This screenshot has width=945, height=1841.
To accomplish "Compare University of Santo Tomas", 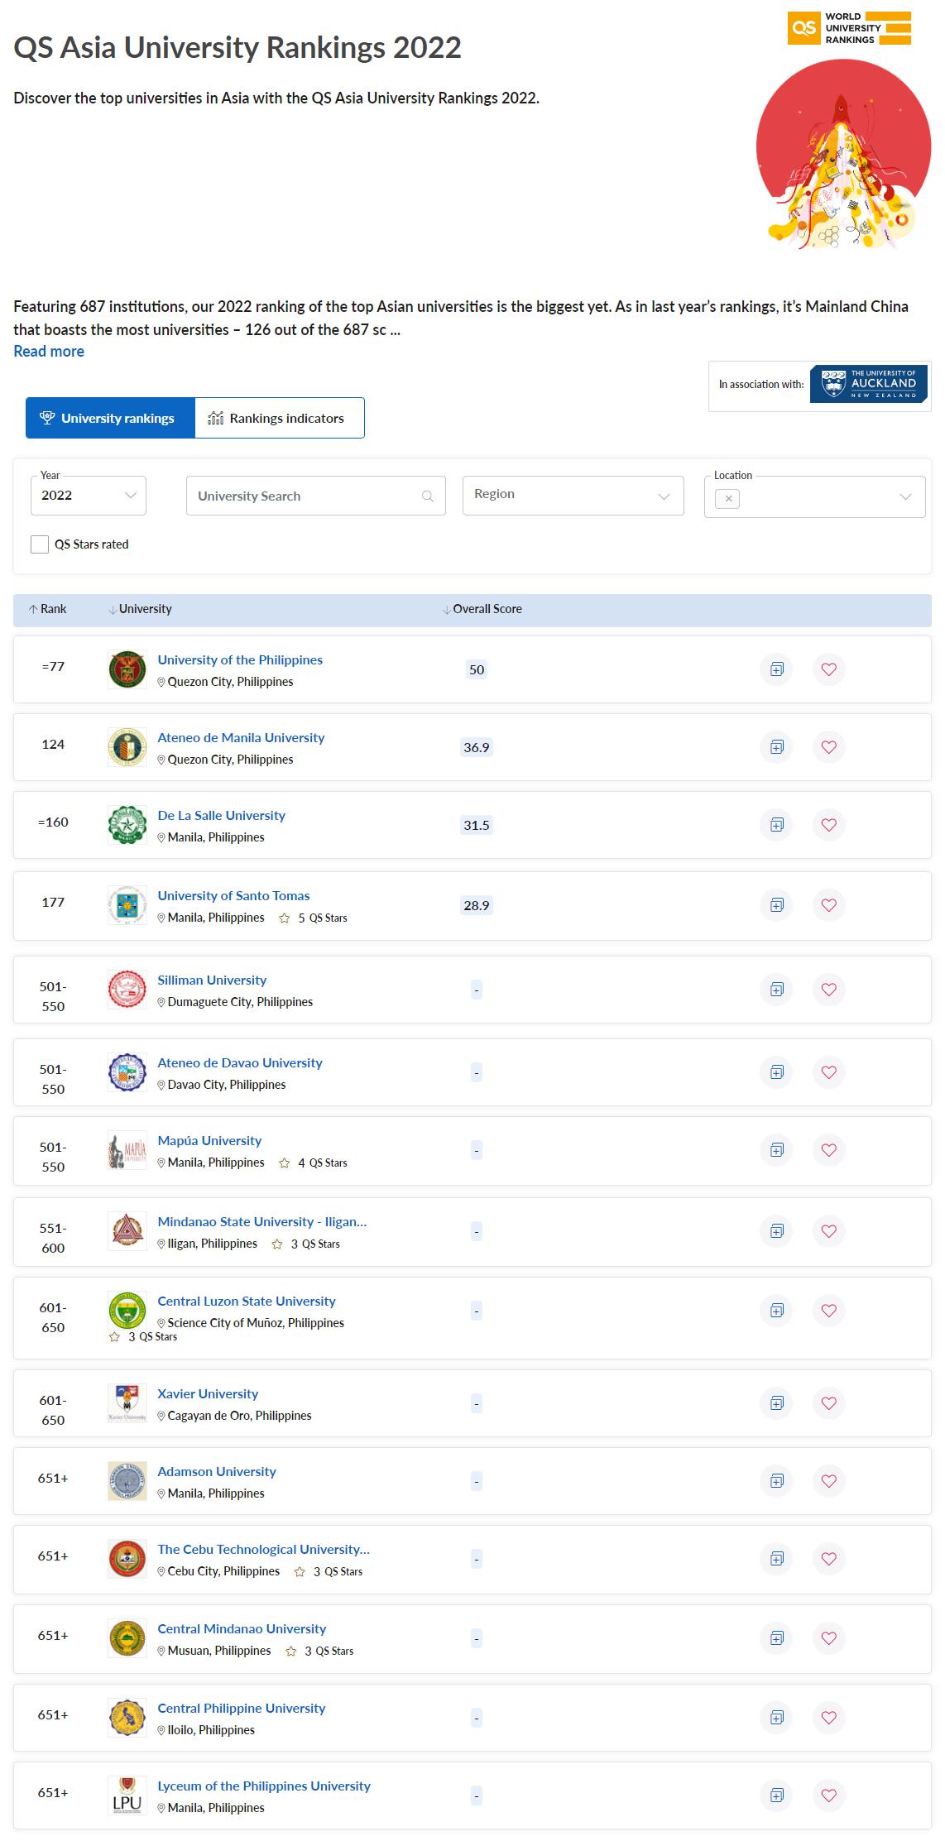I will [776, 905].
